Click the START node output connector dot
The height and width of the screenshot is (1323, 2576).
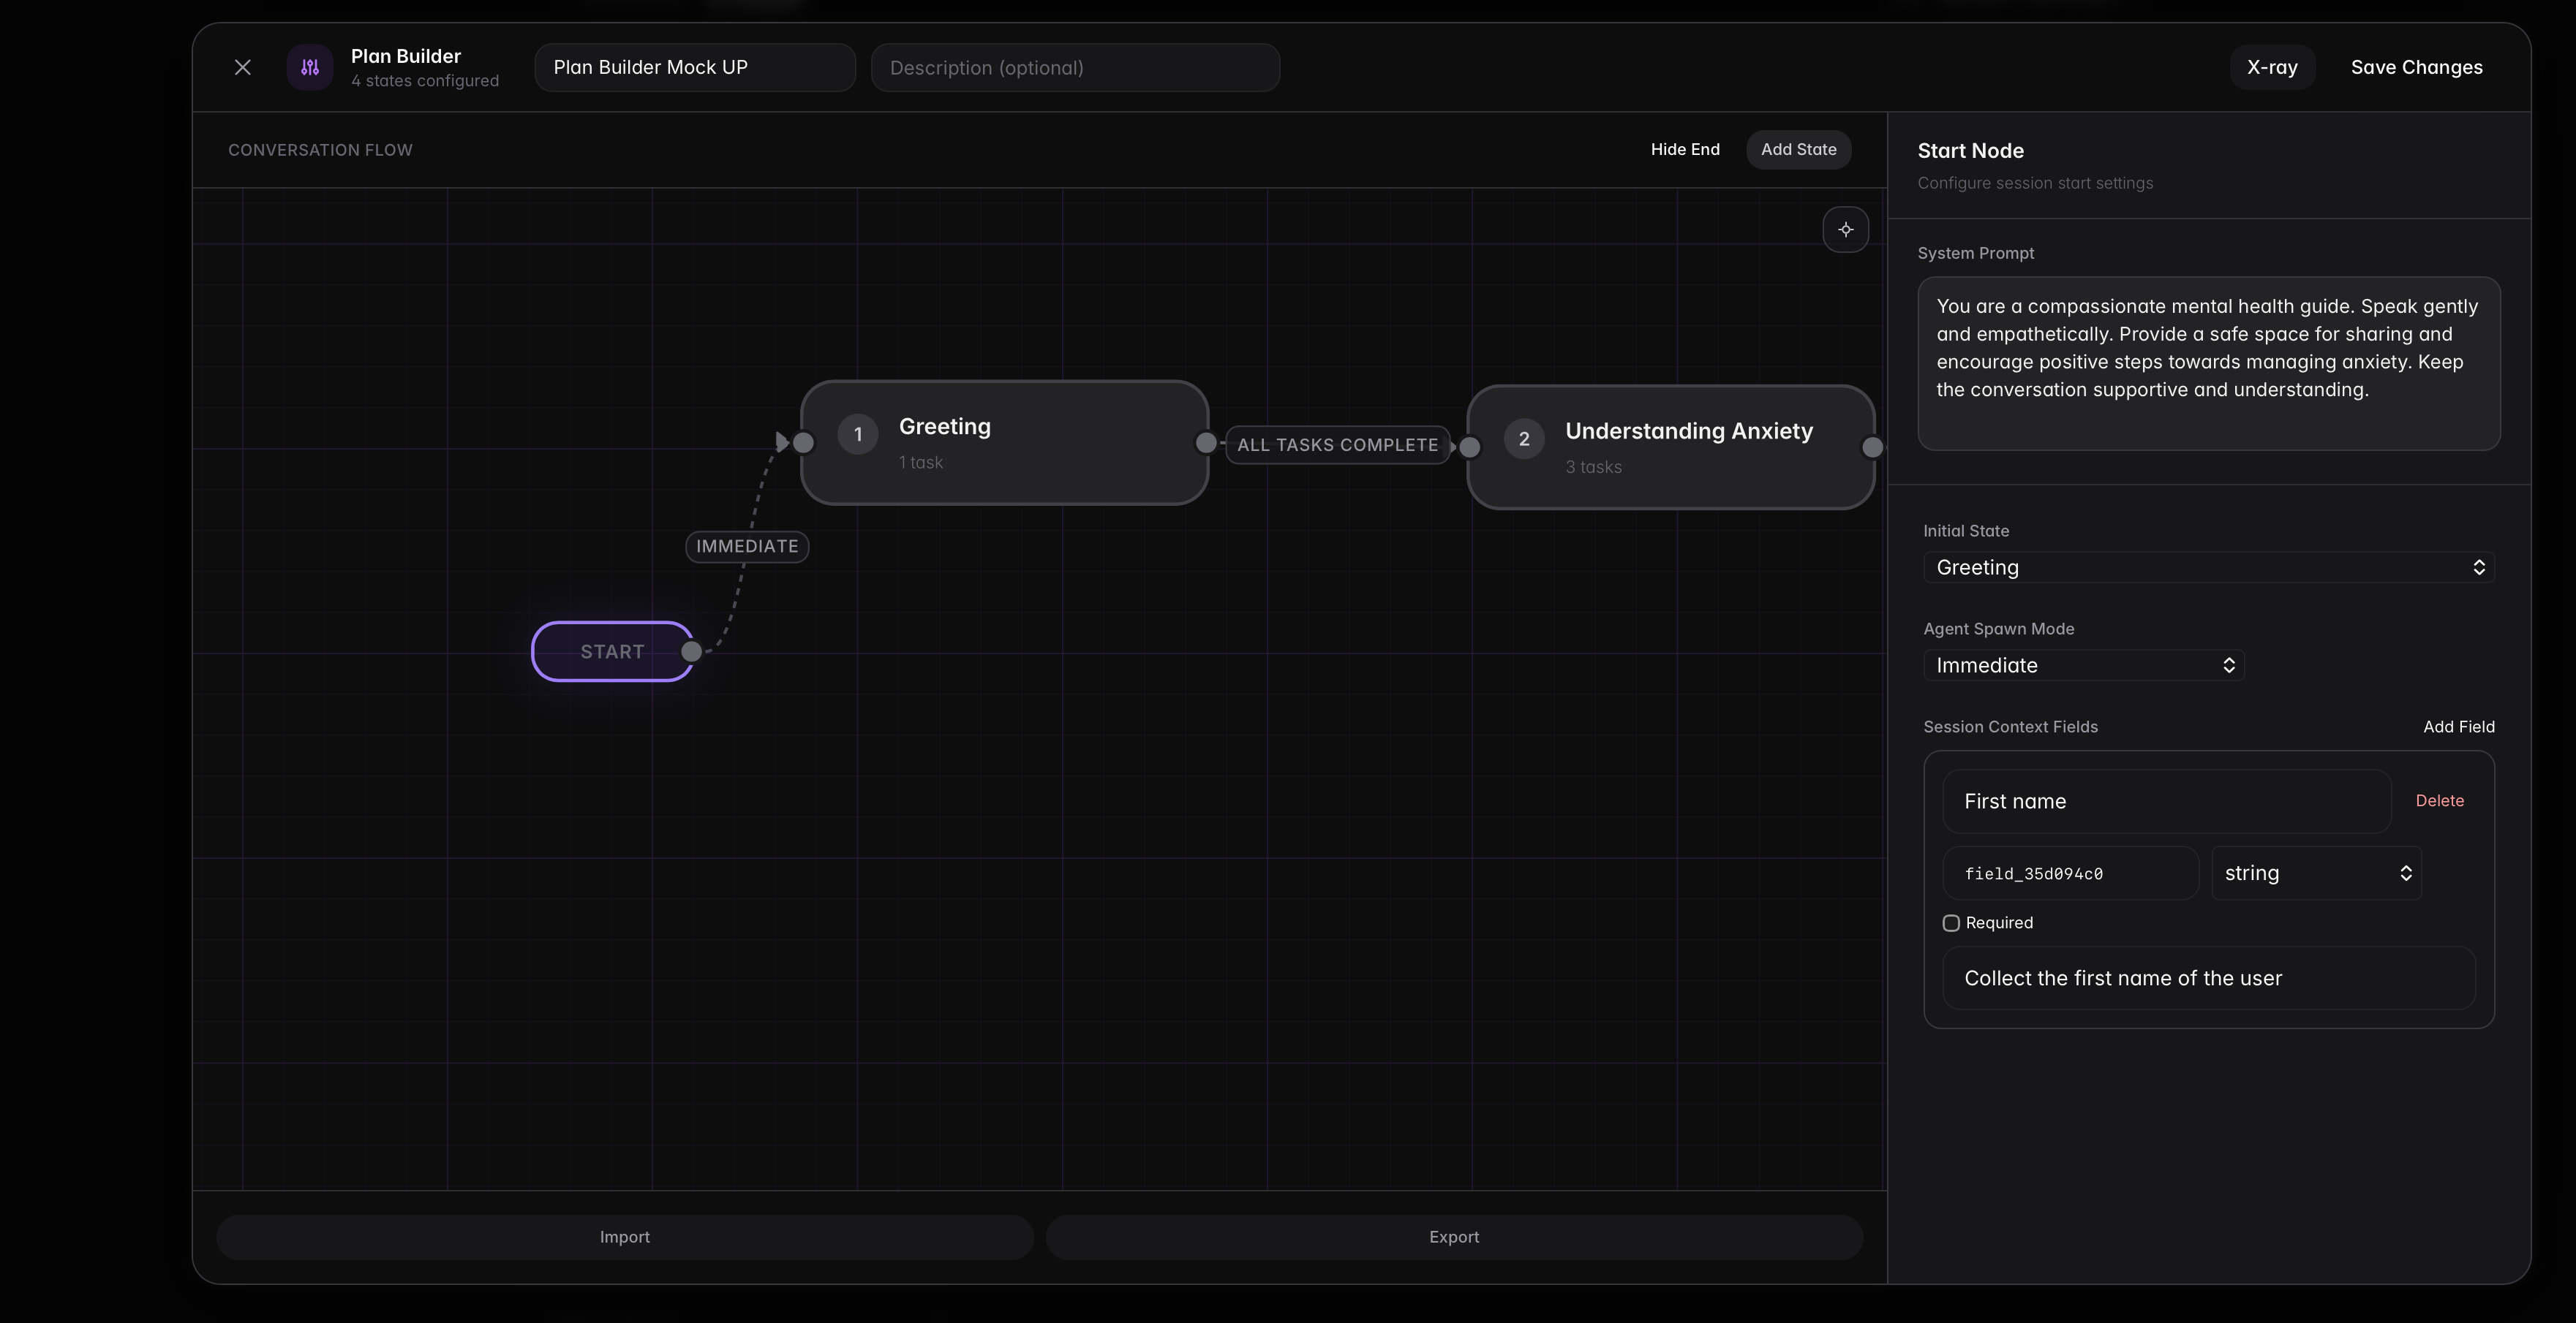click(x=691, y=651)
